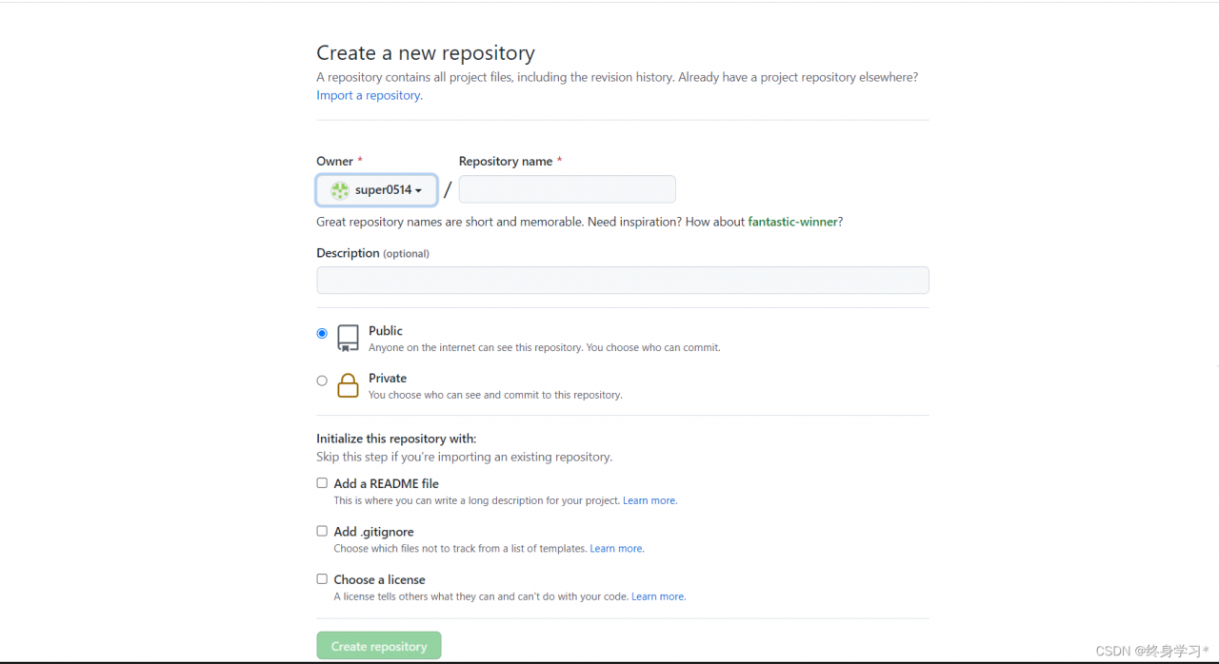The image size is (1219, 664).
Task: Click the Create repository button
Action: pos(379,646)
